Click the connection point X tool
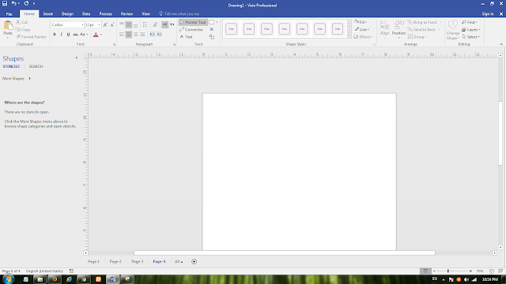Image resolution: width=506 pixels, height=284 pixels. 212,29
